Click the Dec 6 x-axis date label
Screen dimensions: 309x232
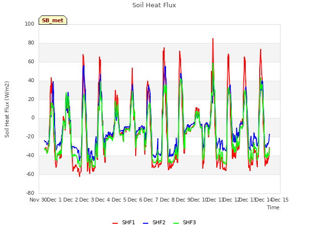[x=135, y=200]
